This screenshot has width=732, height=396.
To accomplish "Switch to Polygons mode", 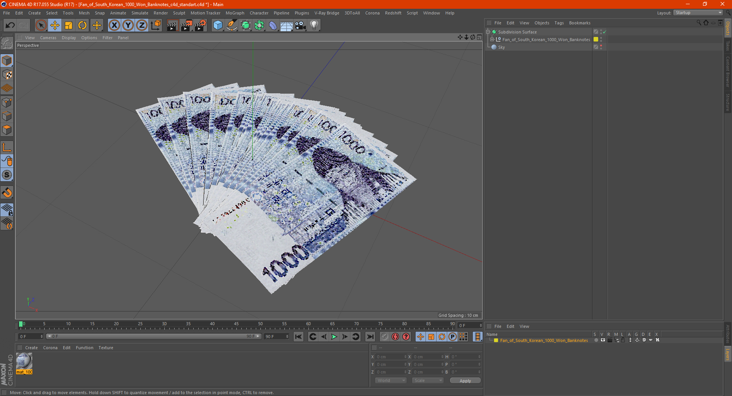I will (x=7, y=130).
